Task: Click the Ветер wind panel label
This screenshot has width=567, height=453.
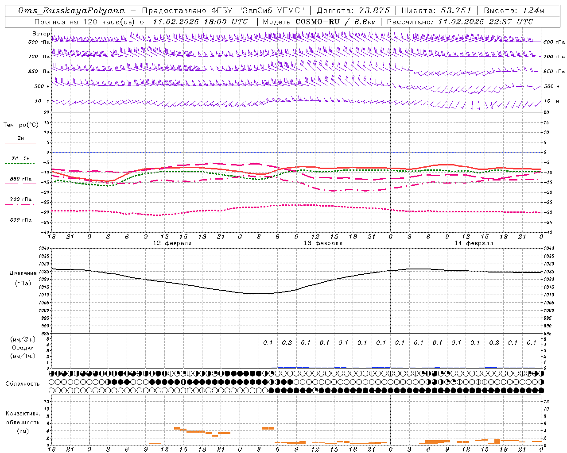Action: coord(41,34)
